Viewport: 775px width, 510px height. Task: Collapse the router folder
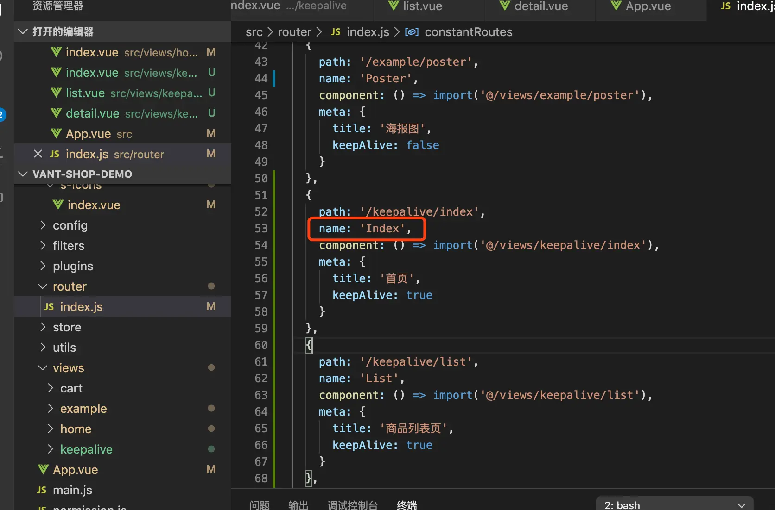tap(43, 286)
